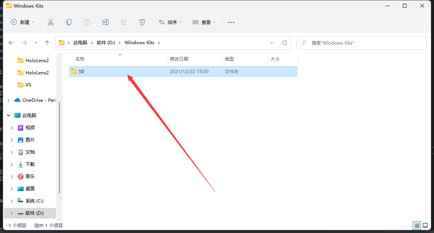Select 此电脑 in the navigation pane
This screenshot has height=233, width=434.
click(25, 115)
